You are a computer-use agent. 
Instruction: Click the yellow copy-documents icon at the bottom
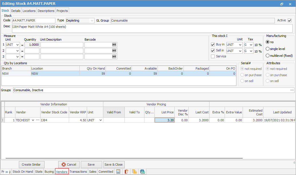(134, 172)
